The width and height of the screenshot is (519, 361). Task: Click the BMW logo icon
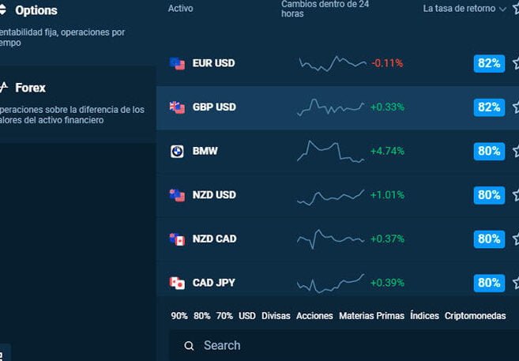pyautogui.click(x=177, y=151)
